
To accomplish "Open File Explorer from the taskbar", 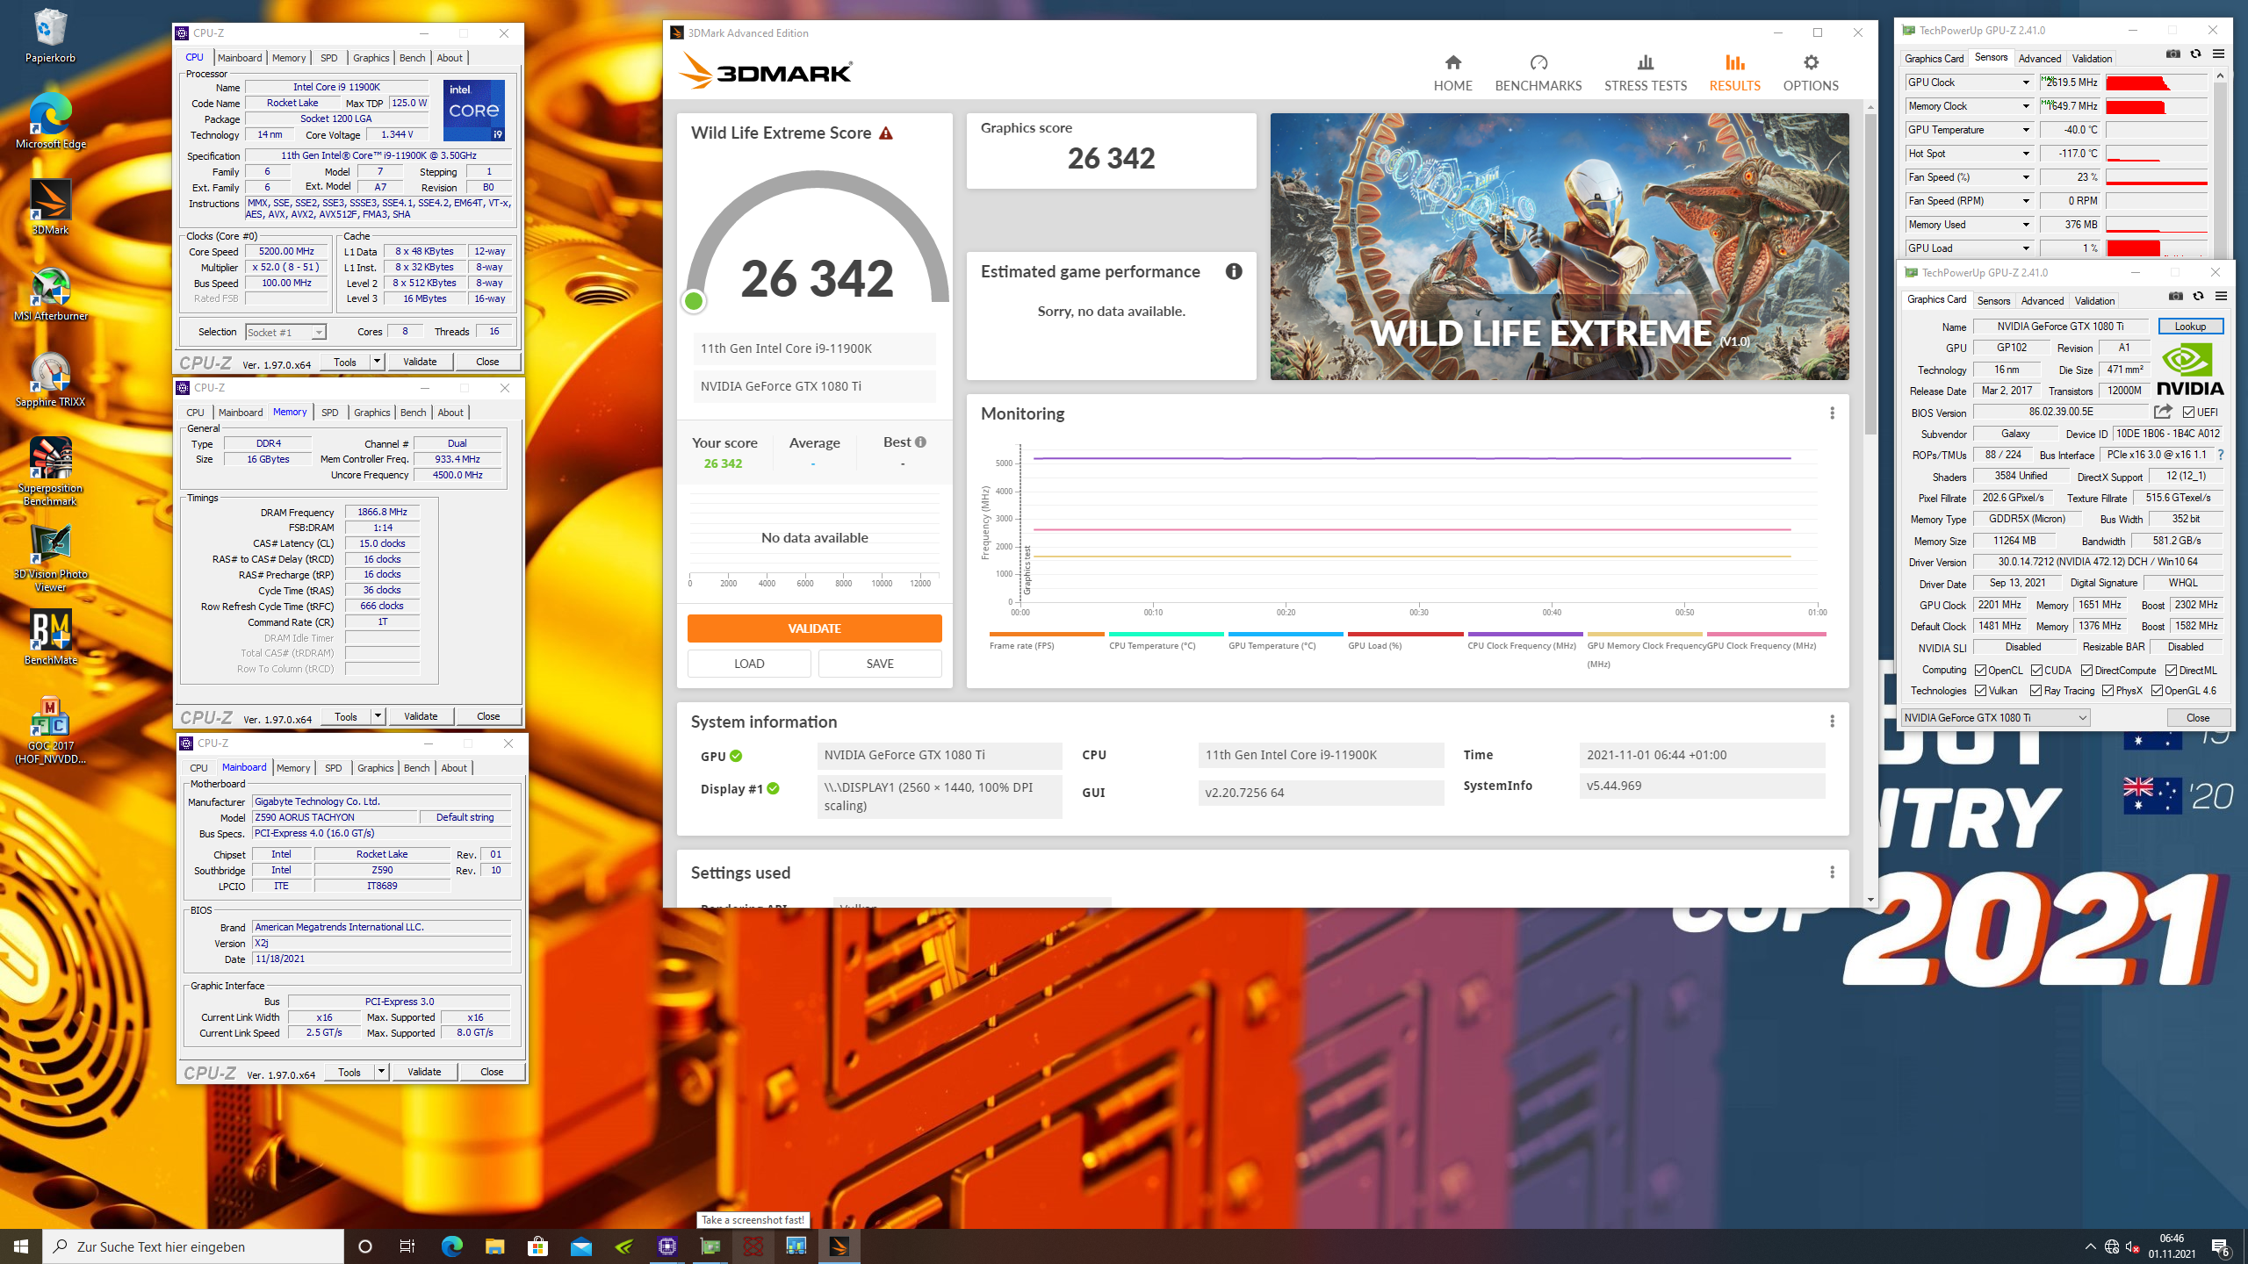I will [x=494, y=1246].
